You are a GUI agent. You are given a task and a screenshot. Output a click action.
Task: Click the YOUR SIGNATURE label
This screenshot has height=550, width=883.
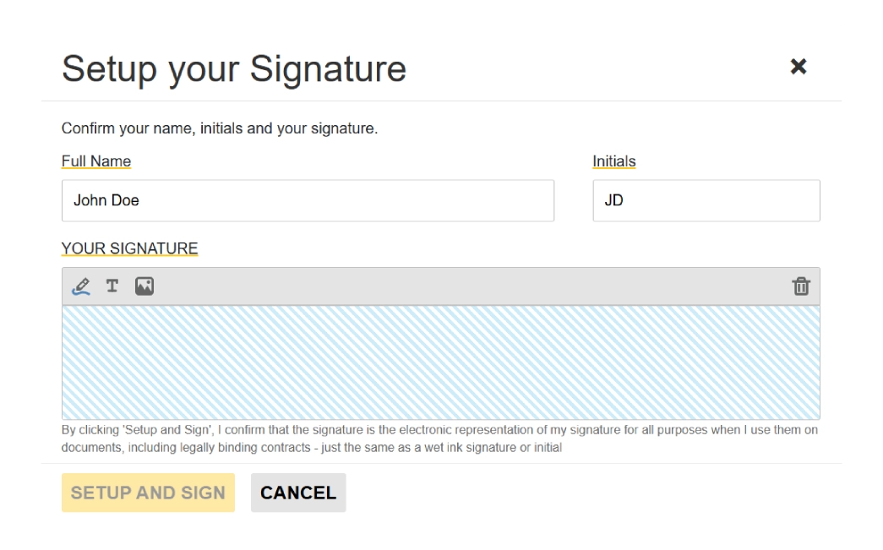(x=129, y=248)
